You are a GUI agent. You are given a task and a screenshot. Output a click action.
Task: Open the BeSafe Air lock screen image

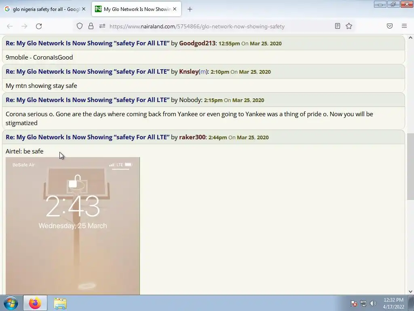pyautogui.click(x=73, y=226)
